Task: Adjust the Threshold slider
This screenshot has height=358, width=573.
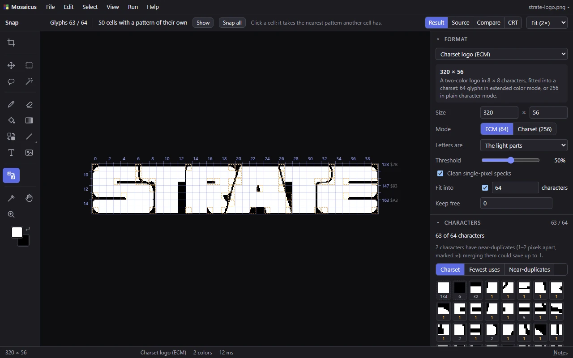Action: point(510,160)
